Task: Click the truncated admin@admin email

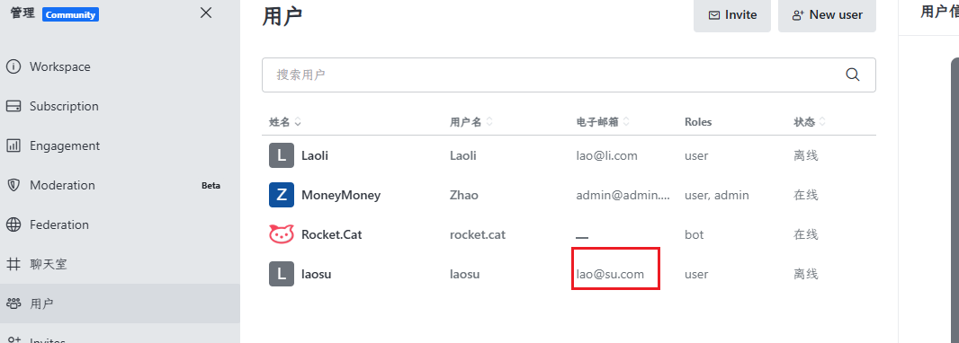Action: point(623,196)
